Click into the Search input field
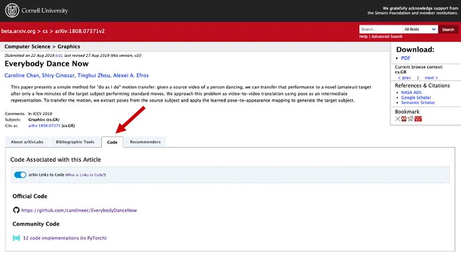461x254 pixels. 381,29
